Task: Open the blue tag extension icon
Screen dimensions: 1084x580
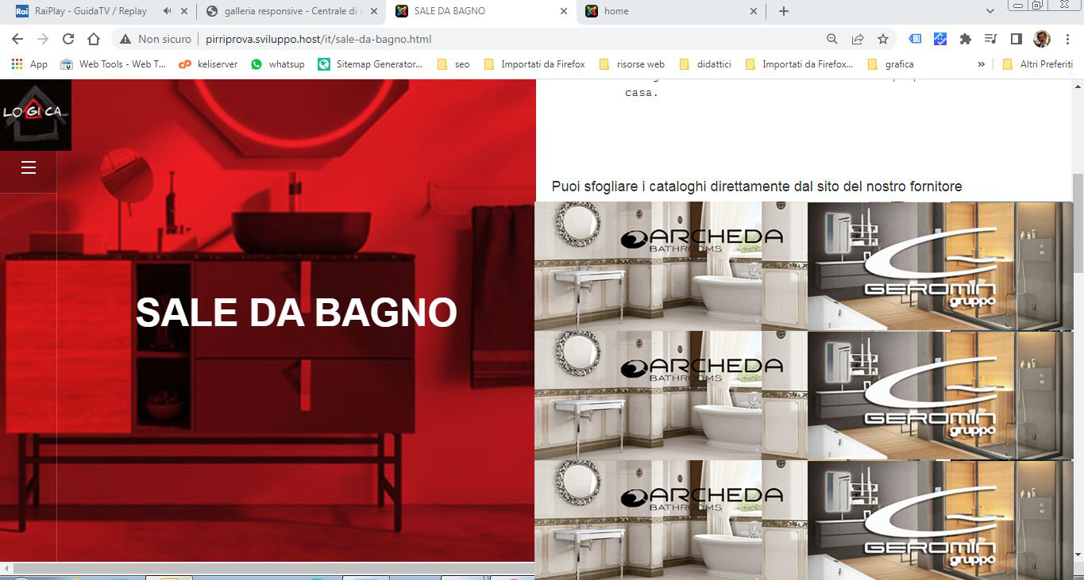Action: (x=915, y=39)
